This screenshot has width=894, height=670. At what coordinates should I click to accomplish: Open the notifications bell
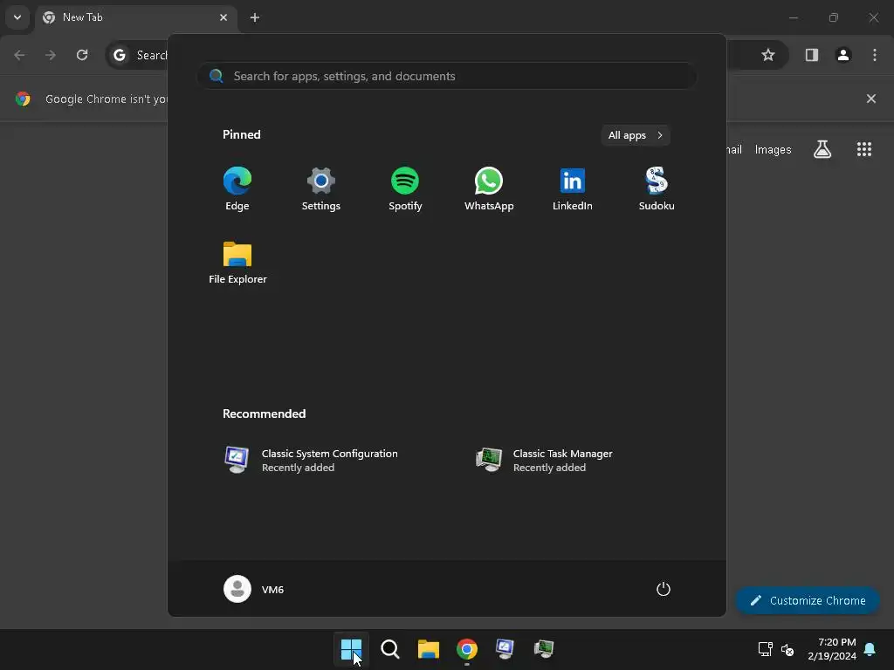870,649
